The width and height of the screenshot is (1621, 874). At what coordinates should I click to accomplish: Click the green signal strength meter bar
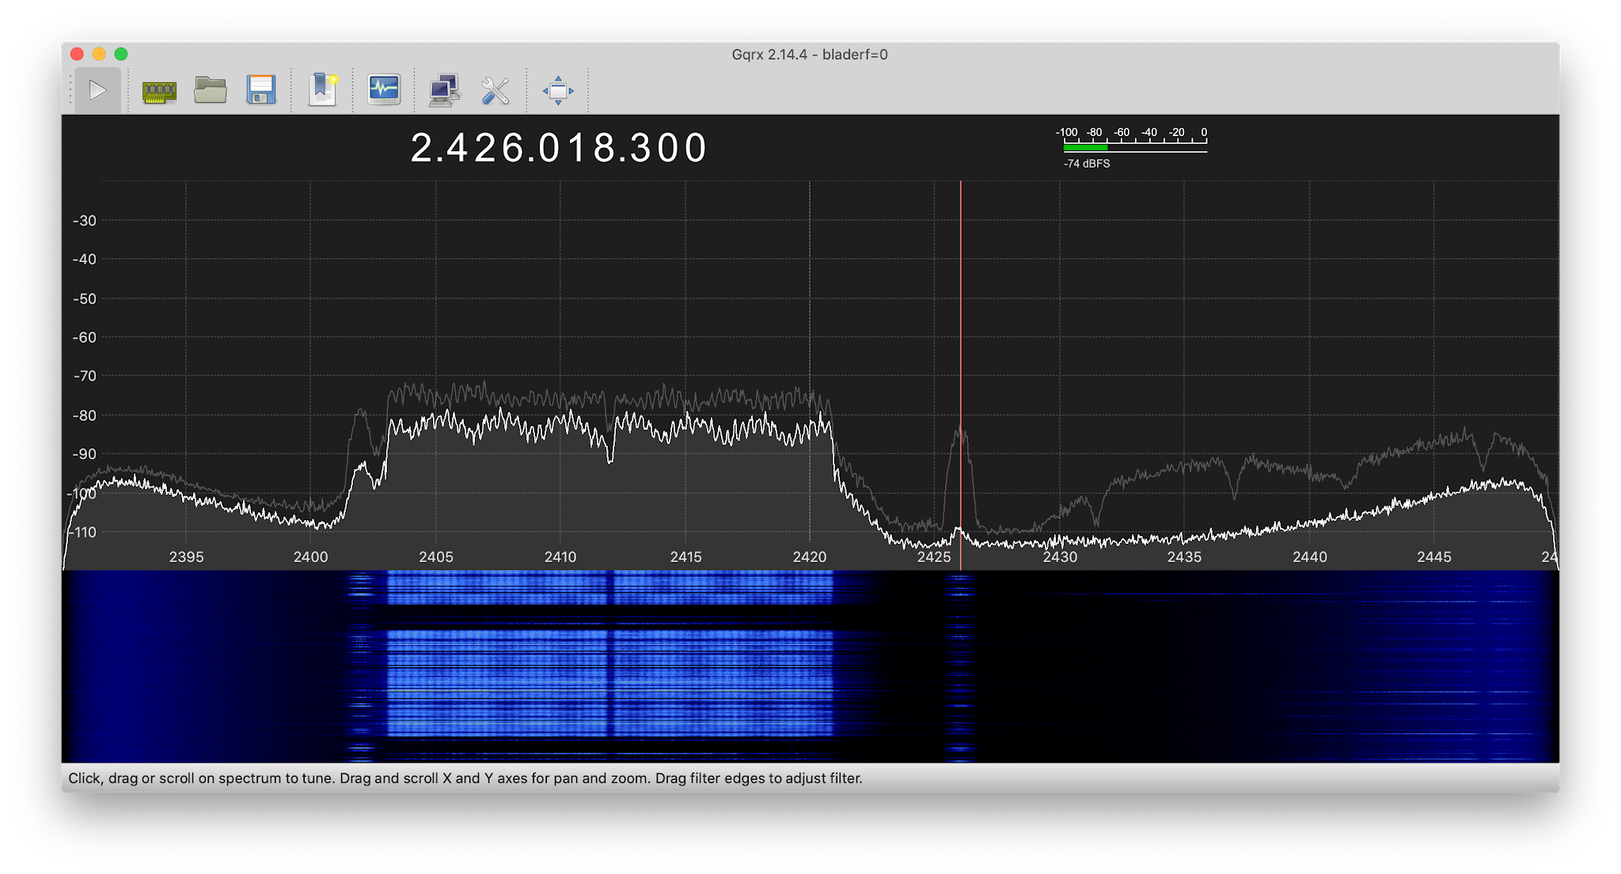click(x=1084, y=147)
